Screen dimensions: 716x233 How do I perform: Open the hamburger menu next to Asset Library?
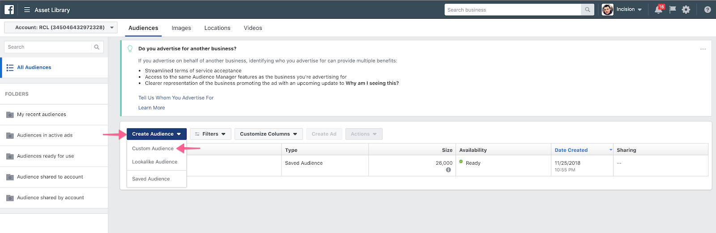click(27, 10)
